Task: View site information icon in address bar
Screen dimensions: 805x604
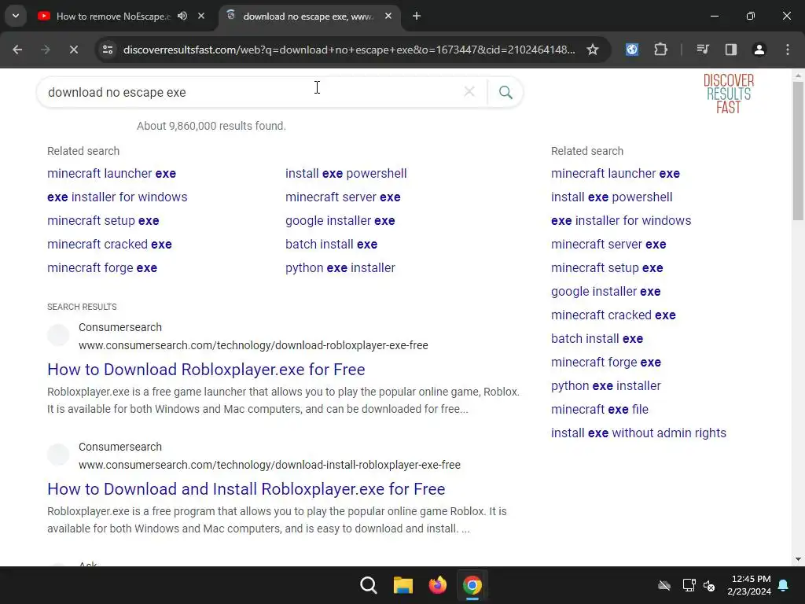Action: [x=108, y=50]
